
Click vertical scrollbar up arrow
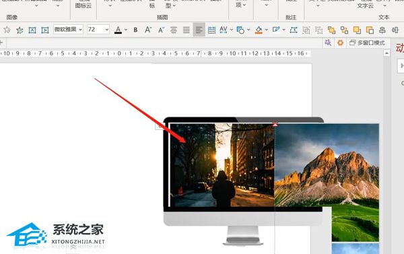[x=386, y=53]
